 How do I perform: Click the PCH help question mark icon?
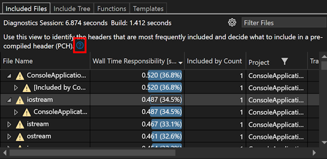coord(80,46)
